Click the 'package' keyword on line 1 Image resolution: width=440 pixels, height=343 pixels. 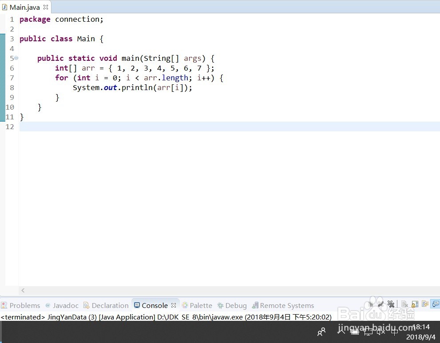click(x=35, y=20)
